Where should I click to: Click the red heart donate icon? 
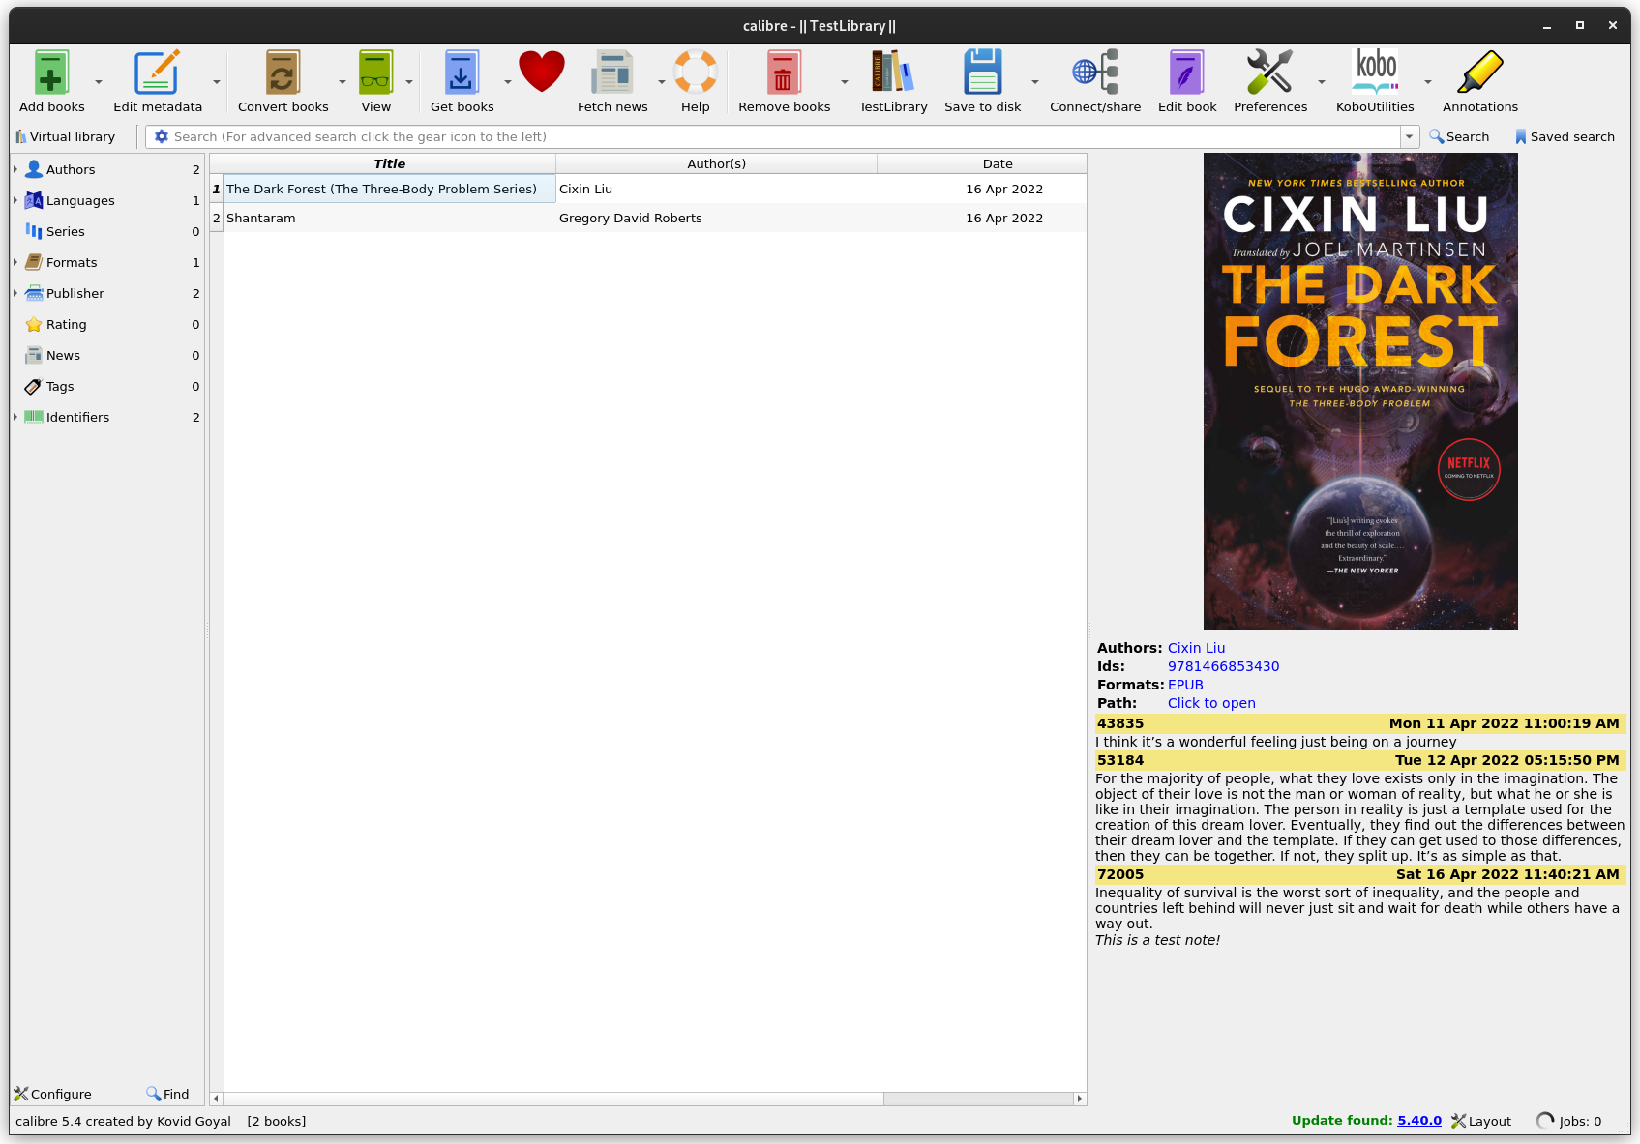point(541,73)
